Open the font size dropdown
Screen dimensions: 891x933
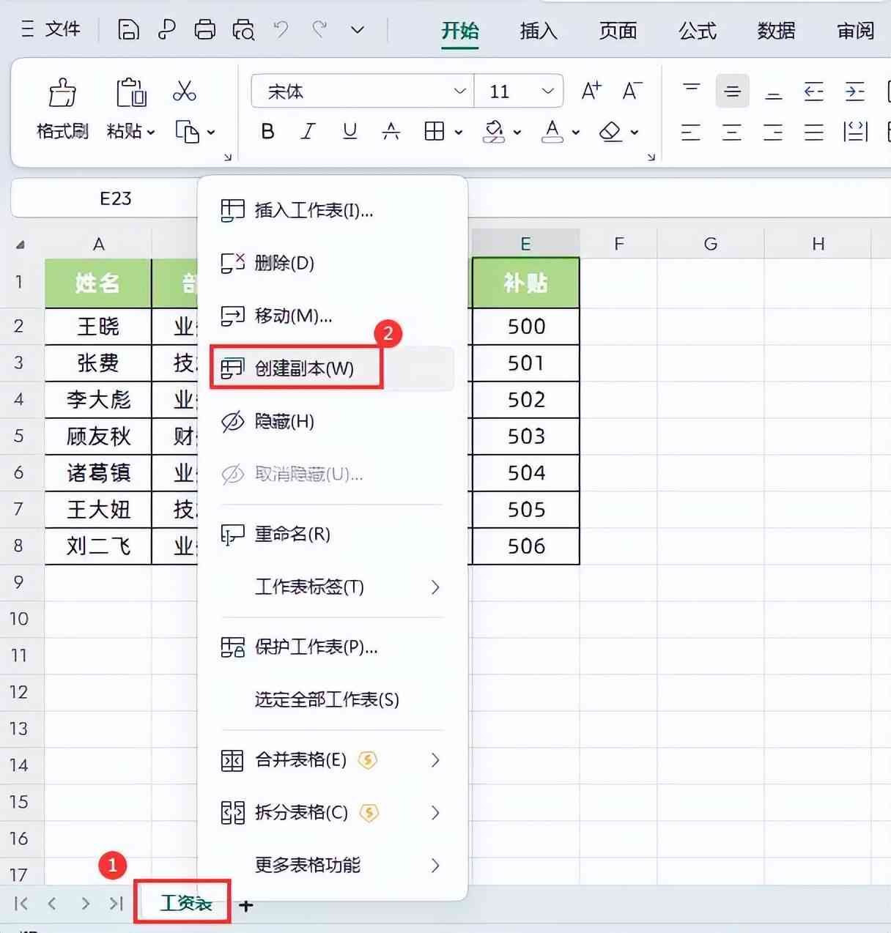(x=547, y=92)
